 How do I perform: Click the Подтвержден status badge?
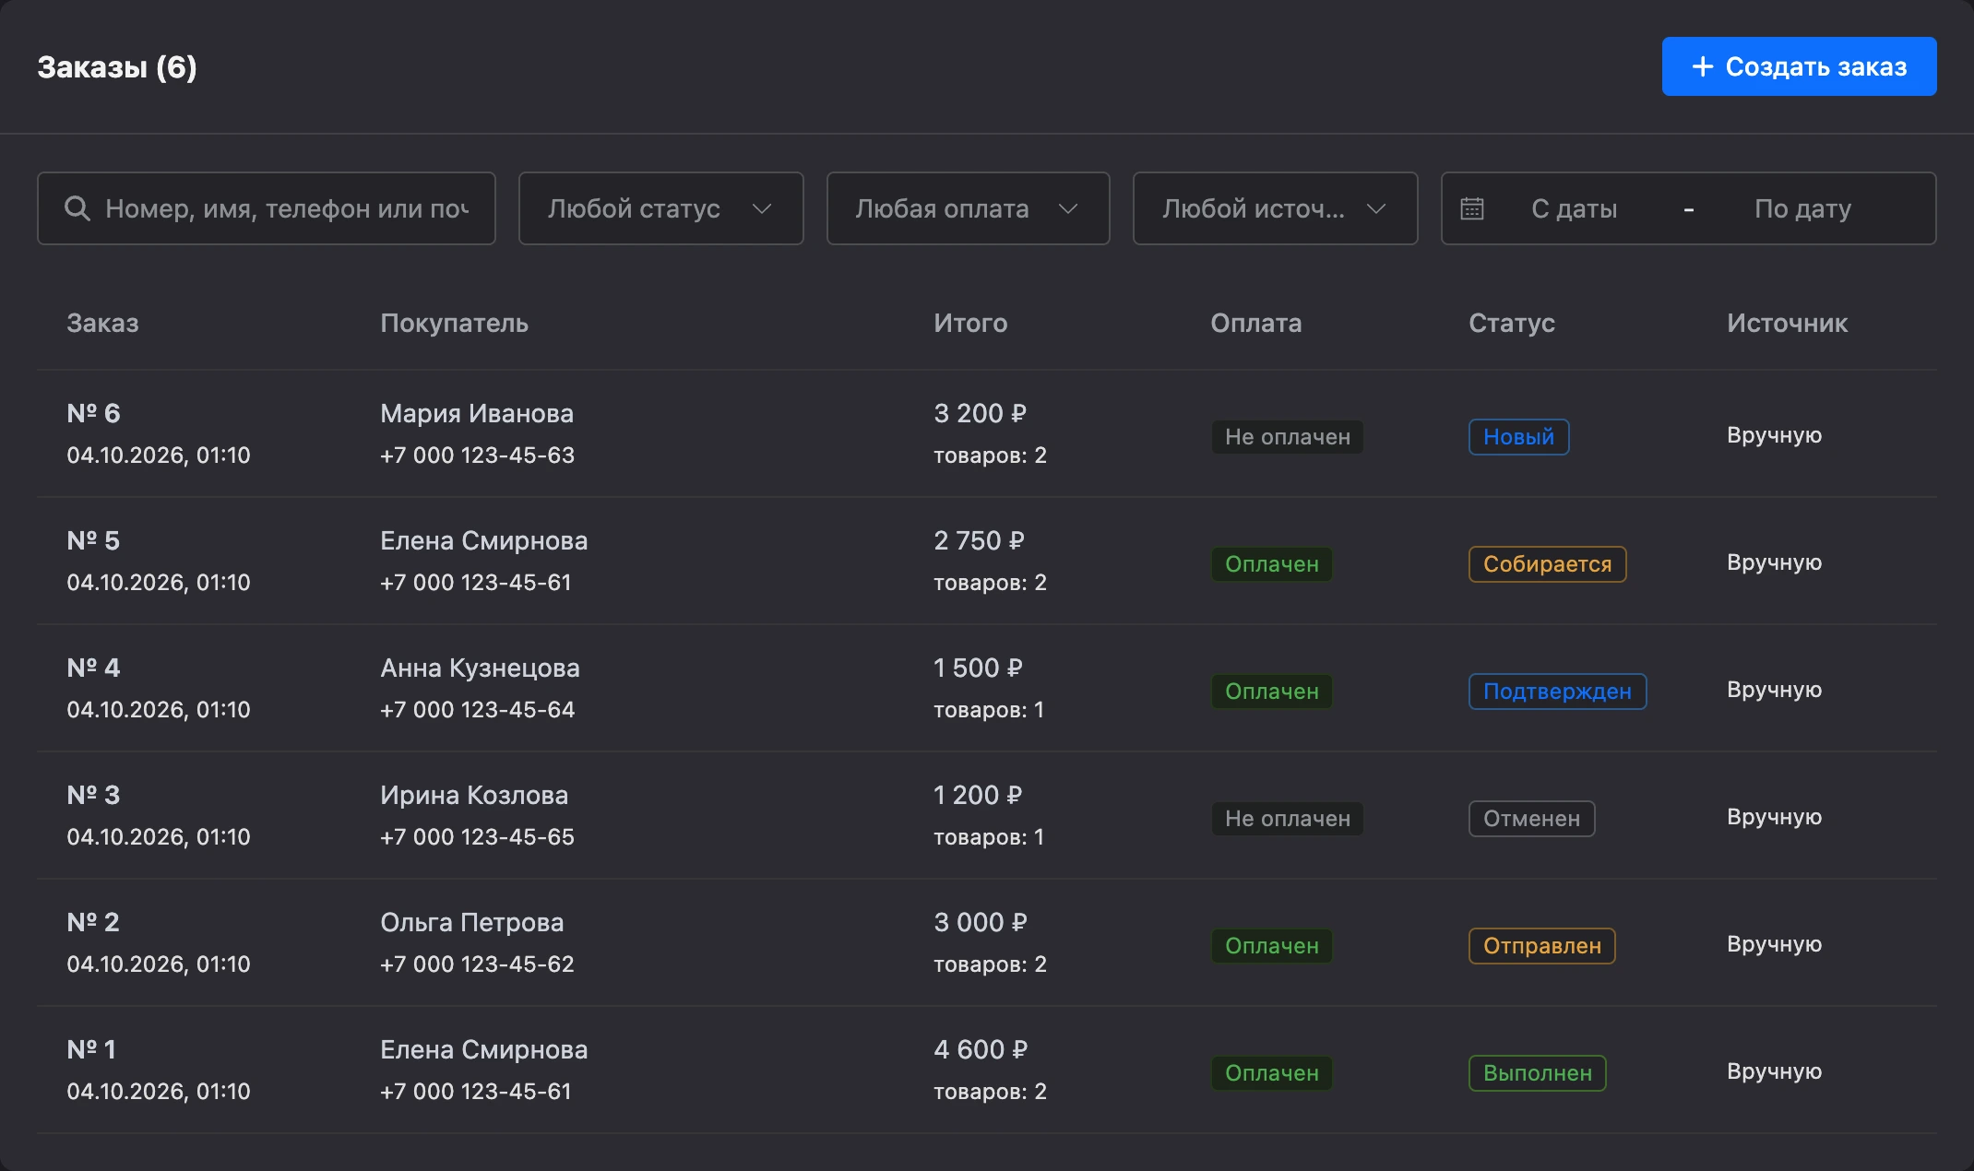[x=1557, y=691]
